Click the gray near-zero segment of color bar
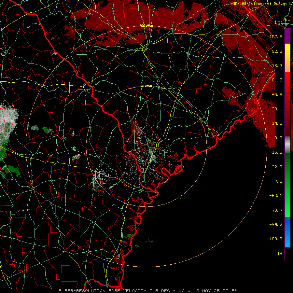 287,145
